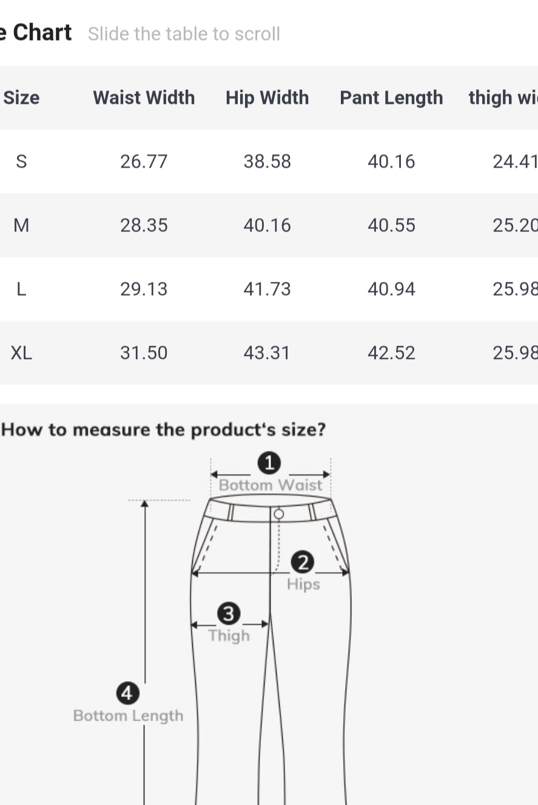Select the S size row label
Image resolution: width=538 pixels, height=805 pixels.
[21, 162]
